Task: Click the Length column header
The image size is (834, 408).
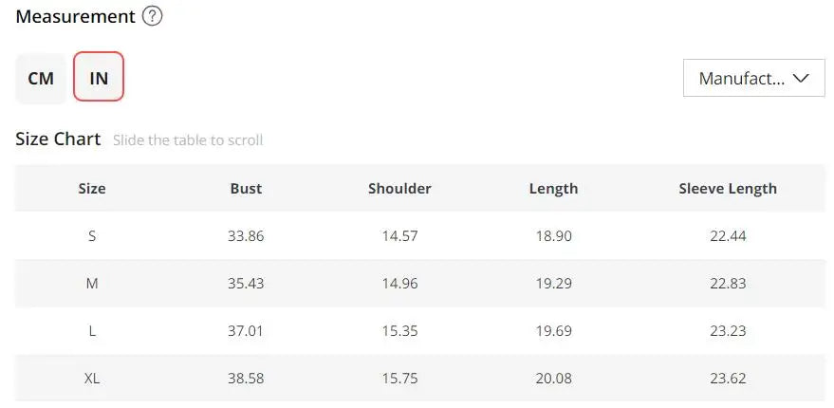Action: [553, 188]
